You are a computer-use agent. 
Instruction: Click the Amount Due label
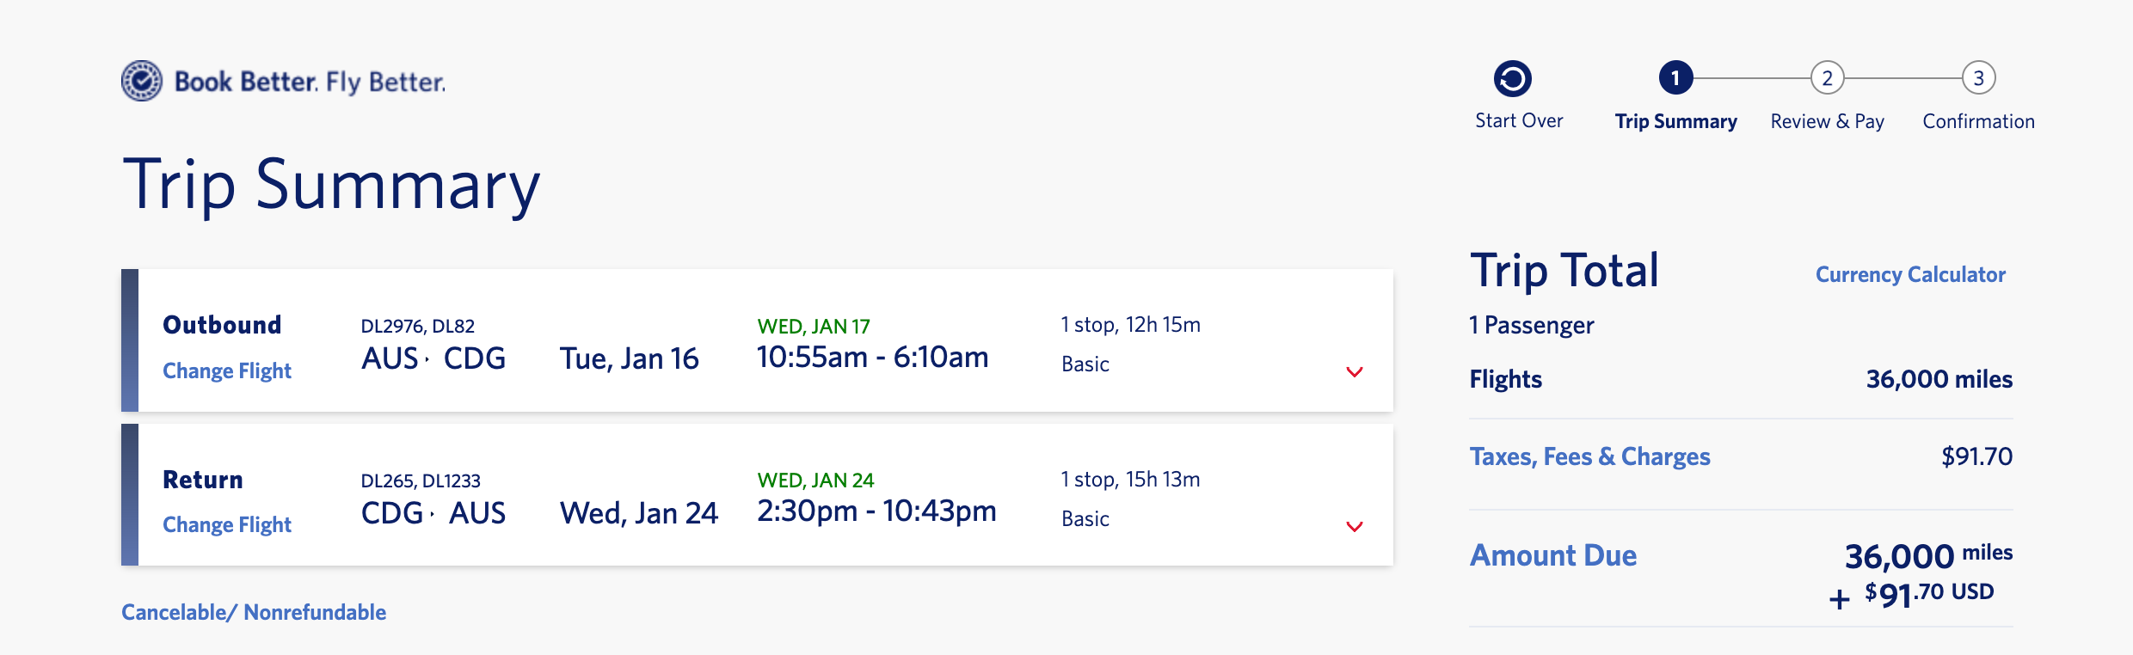coord(1553,555)
